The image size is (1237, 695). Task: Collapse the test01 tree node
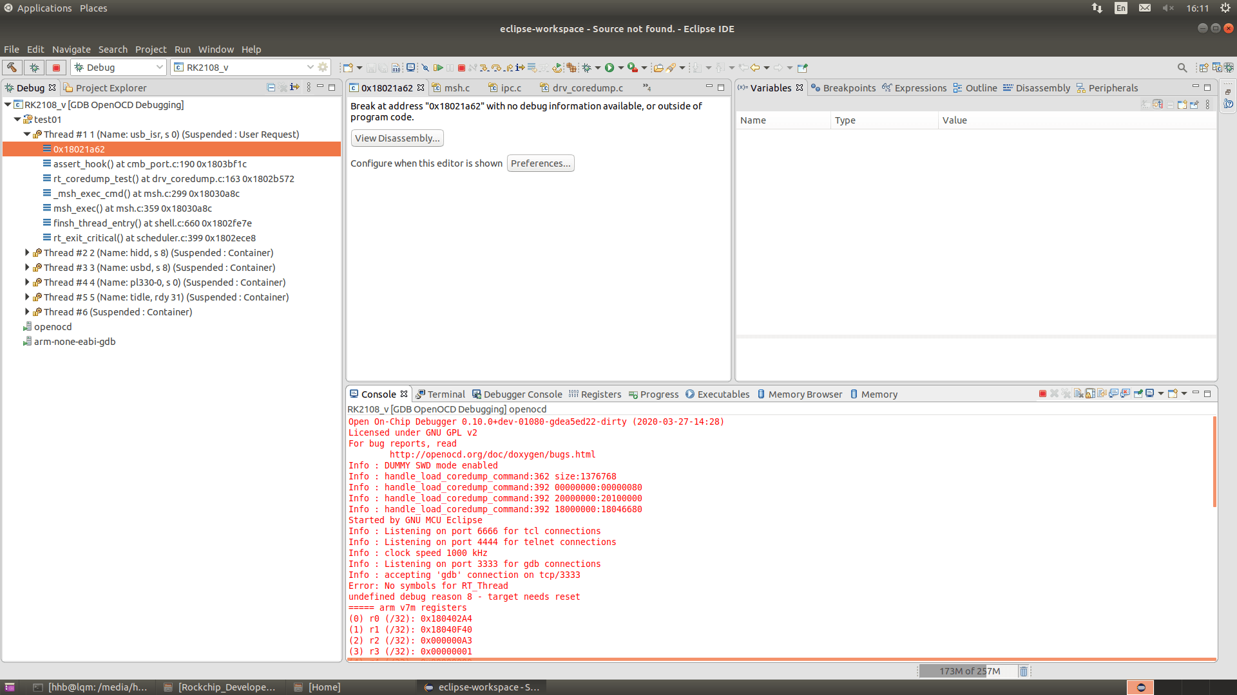pos(17,119)
